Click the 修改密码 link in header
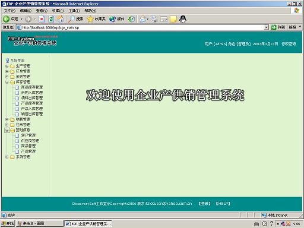Viewport: 304px width, 228px height. tap(289, 44)
